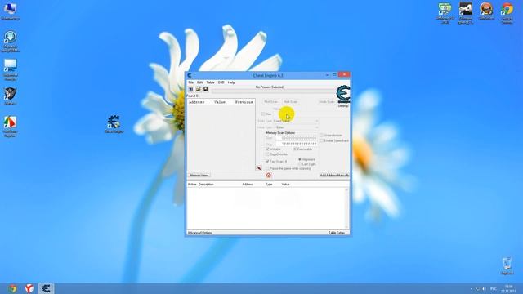Open the Table menu
The height and width of the screenshot is (294, 523).
[x=210, y=82]
